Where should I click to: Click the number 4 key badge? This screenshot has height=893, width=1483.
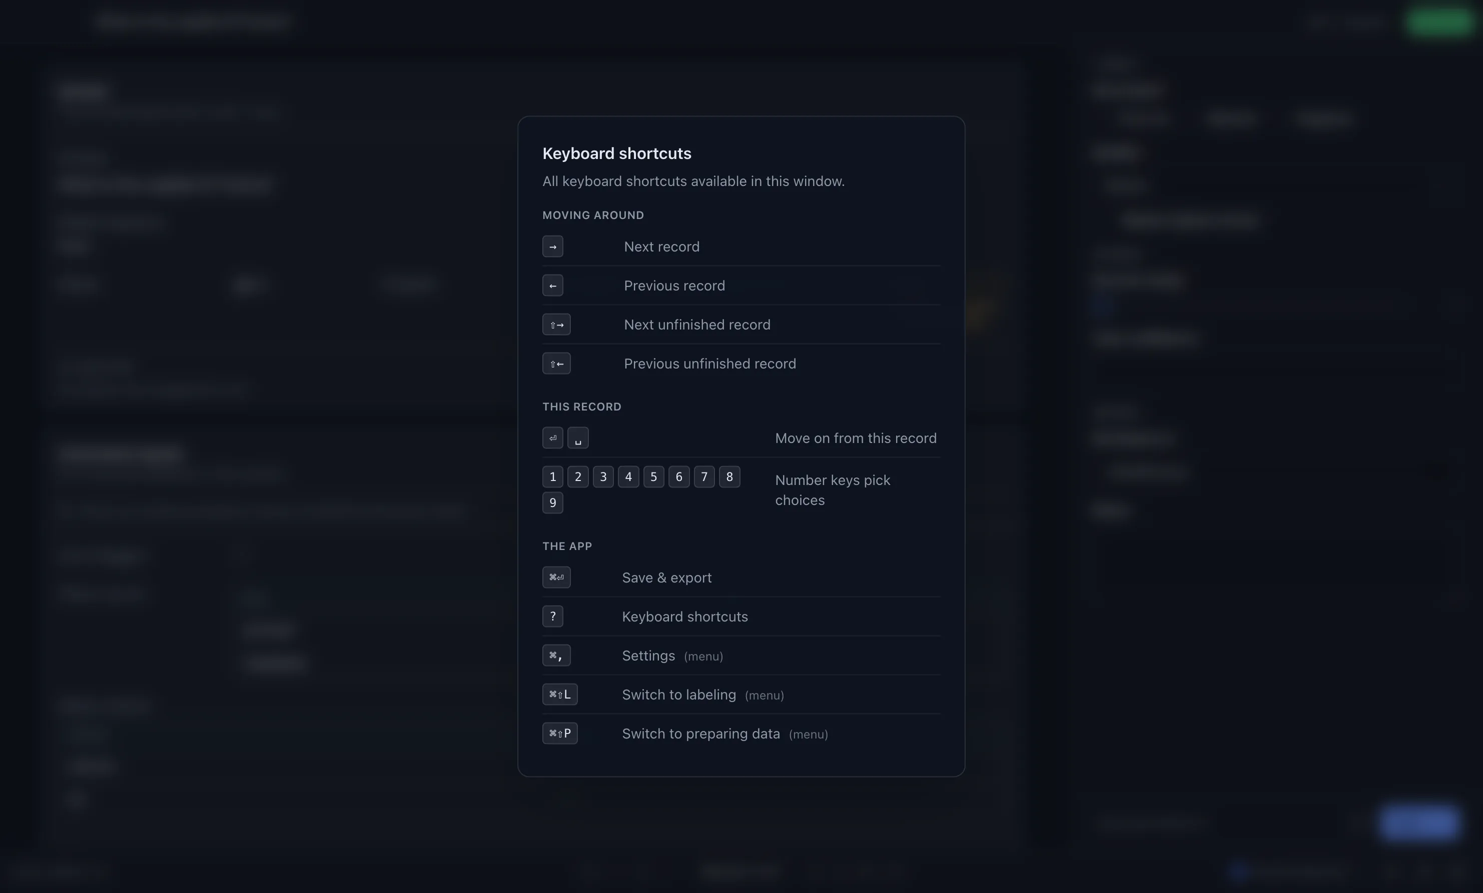628,477
